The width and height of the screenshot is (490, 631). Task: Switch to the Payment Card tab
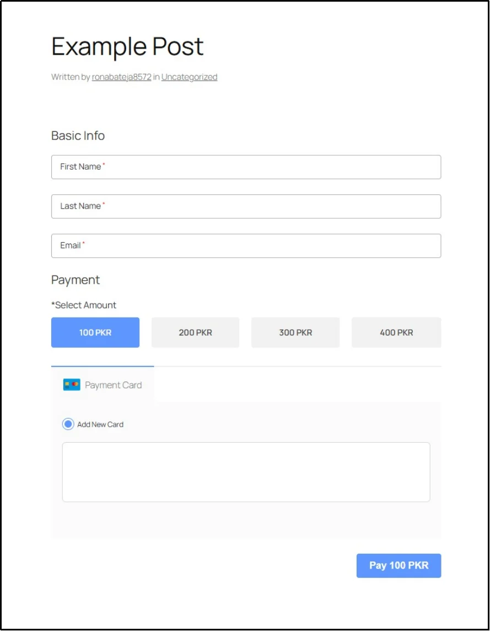click(103, 385)
